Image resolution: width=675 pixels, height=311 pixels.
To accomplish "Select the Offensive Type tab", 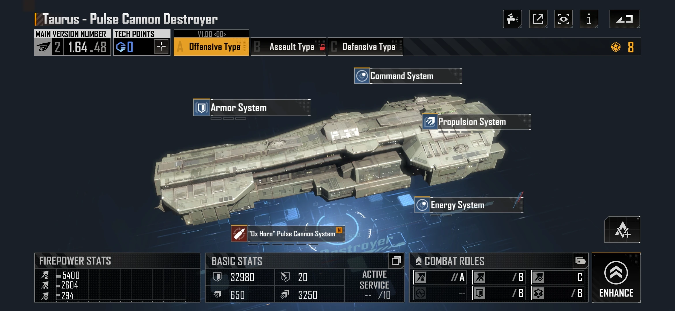I will coord(211,46).
